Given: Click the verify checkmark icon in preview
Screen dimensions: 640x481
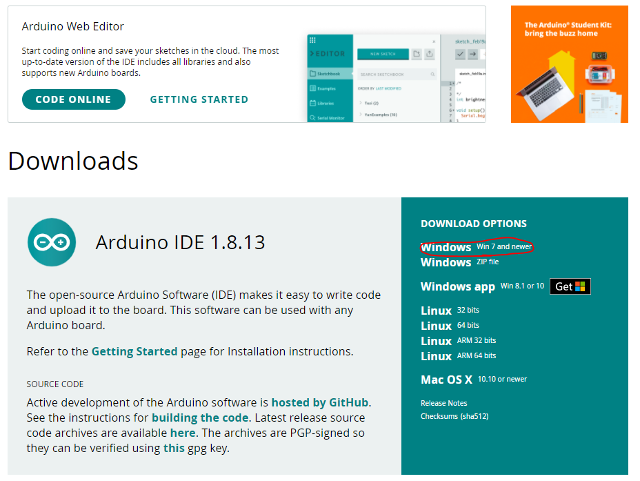Looking at the screenshot, I should [461, 54].
